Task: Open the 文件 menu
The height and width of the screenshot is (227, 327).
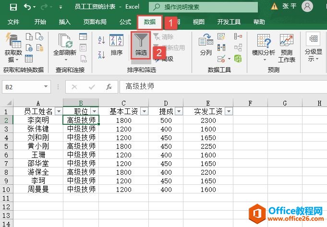Action: 13,22
